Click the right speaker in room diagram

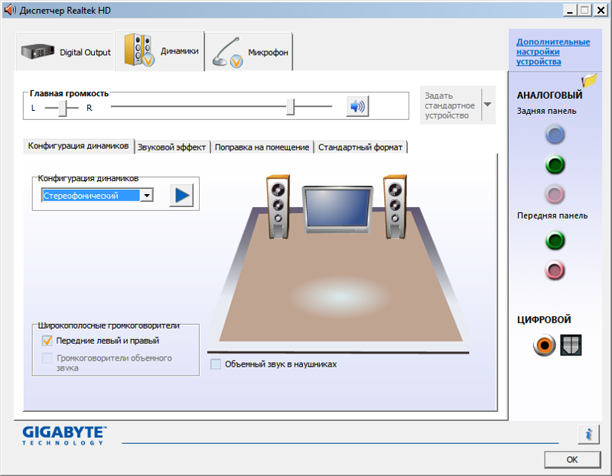tap(396, 206)
